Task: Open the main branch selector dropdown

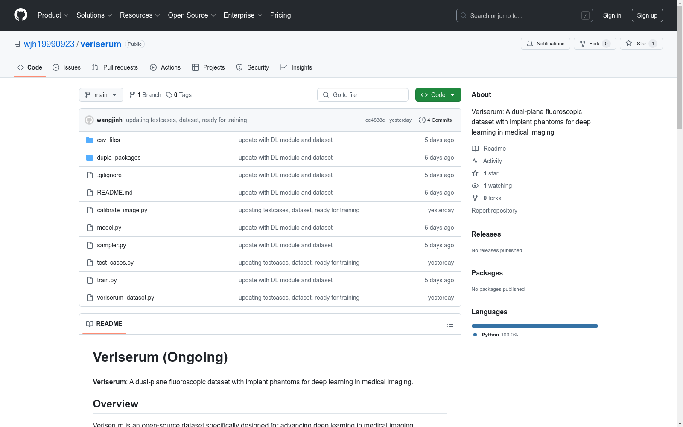Action: (x=101, y=95)
